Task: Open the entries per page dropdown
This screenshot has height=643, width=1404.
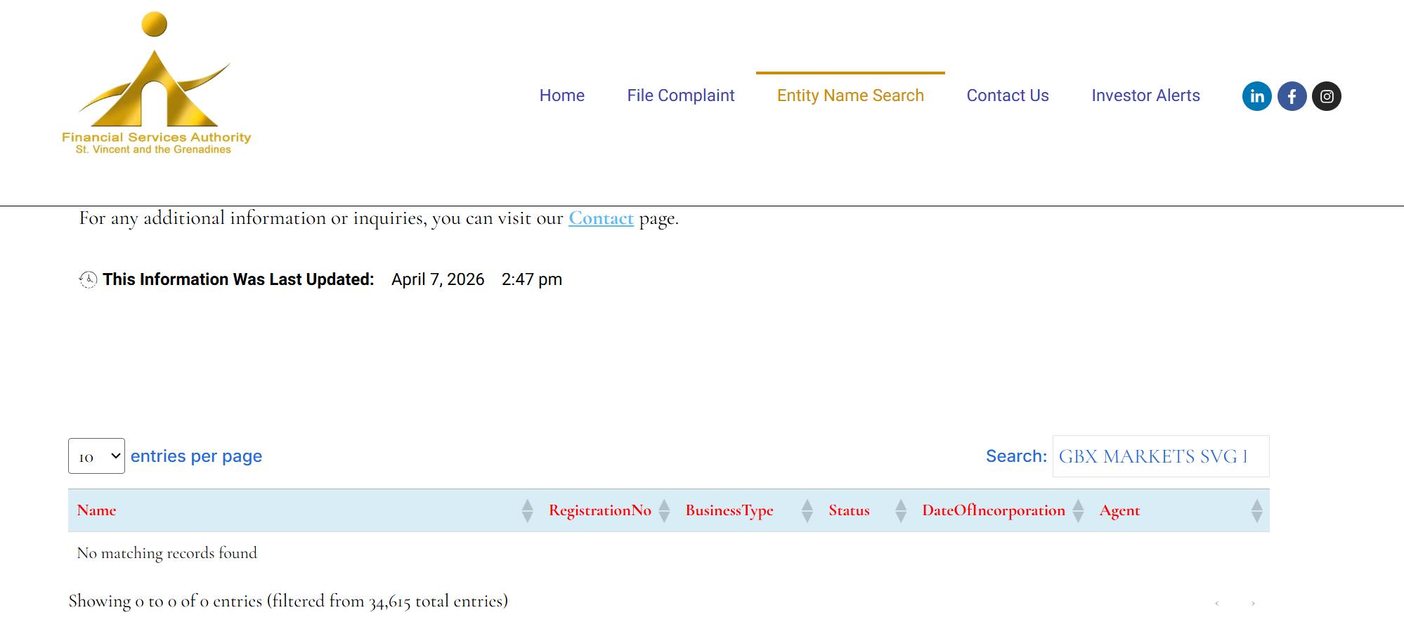Action: [96, 456]
